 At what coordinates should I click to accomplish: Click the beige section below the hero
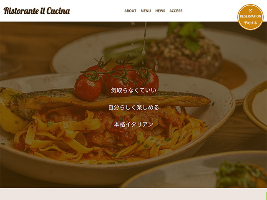(133, 194)
